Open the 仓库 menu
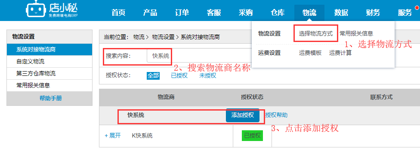 [x=278, y=12]
